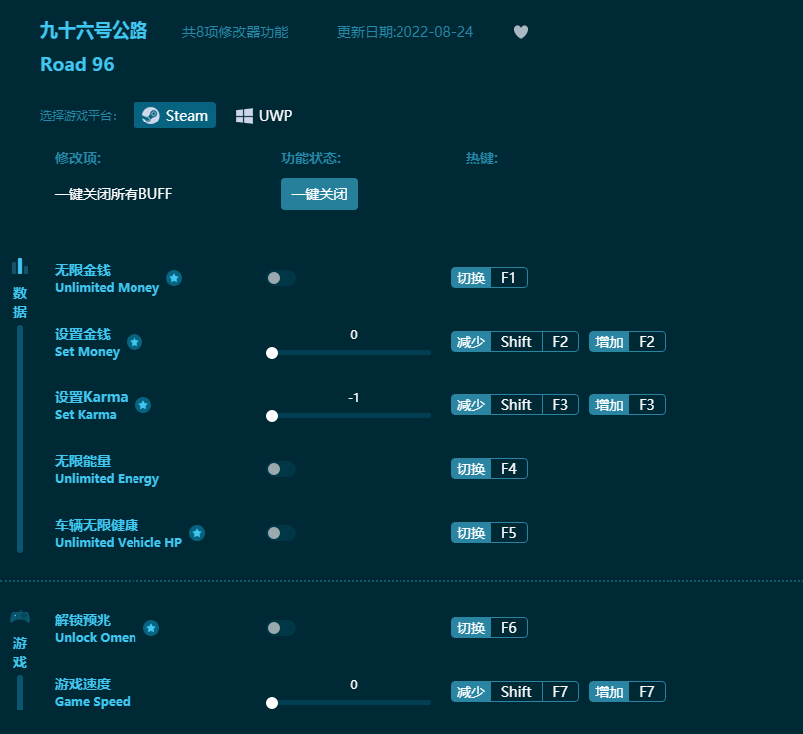Click the star icon next to Set Karma
The height and width of the screenshot is (734, 803).
[x=143, y=405]
